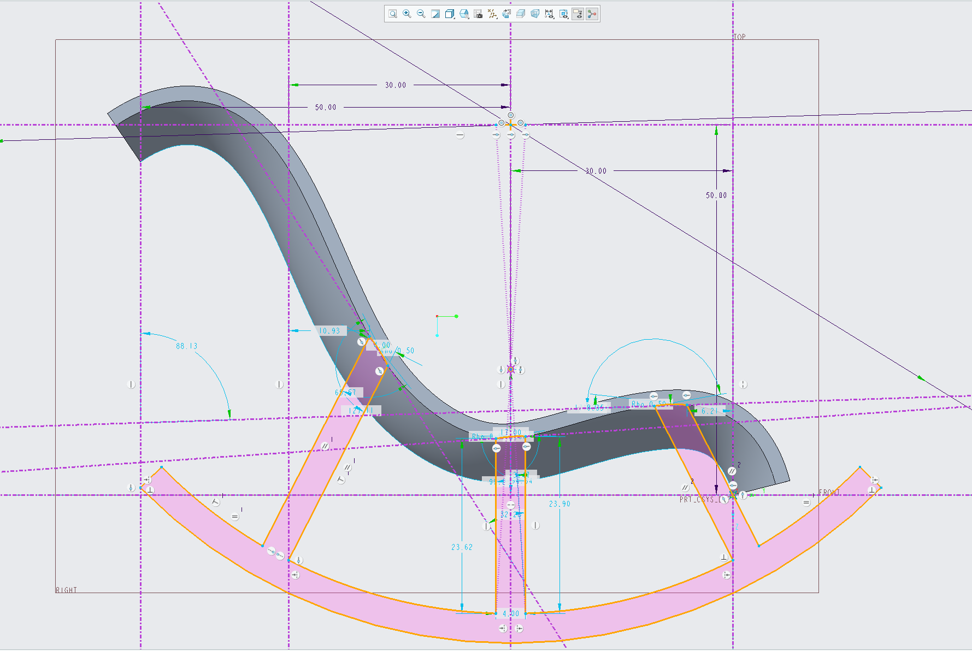Click the Sketch View orientation icon
972x651 pixels.
(506, 14)
